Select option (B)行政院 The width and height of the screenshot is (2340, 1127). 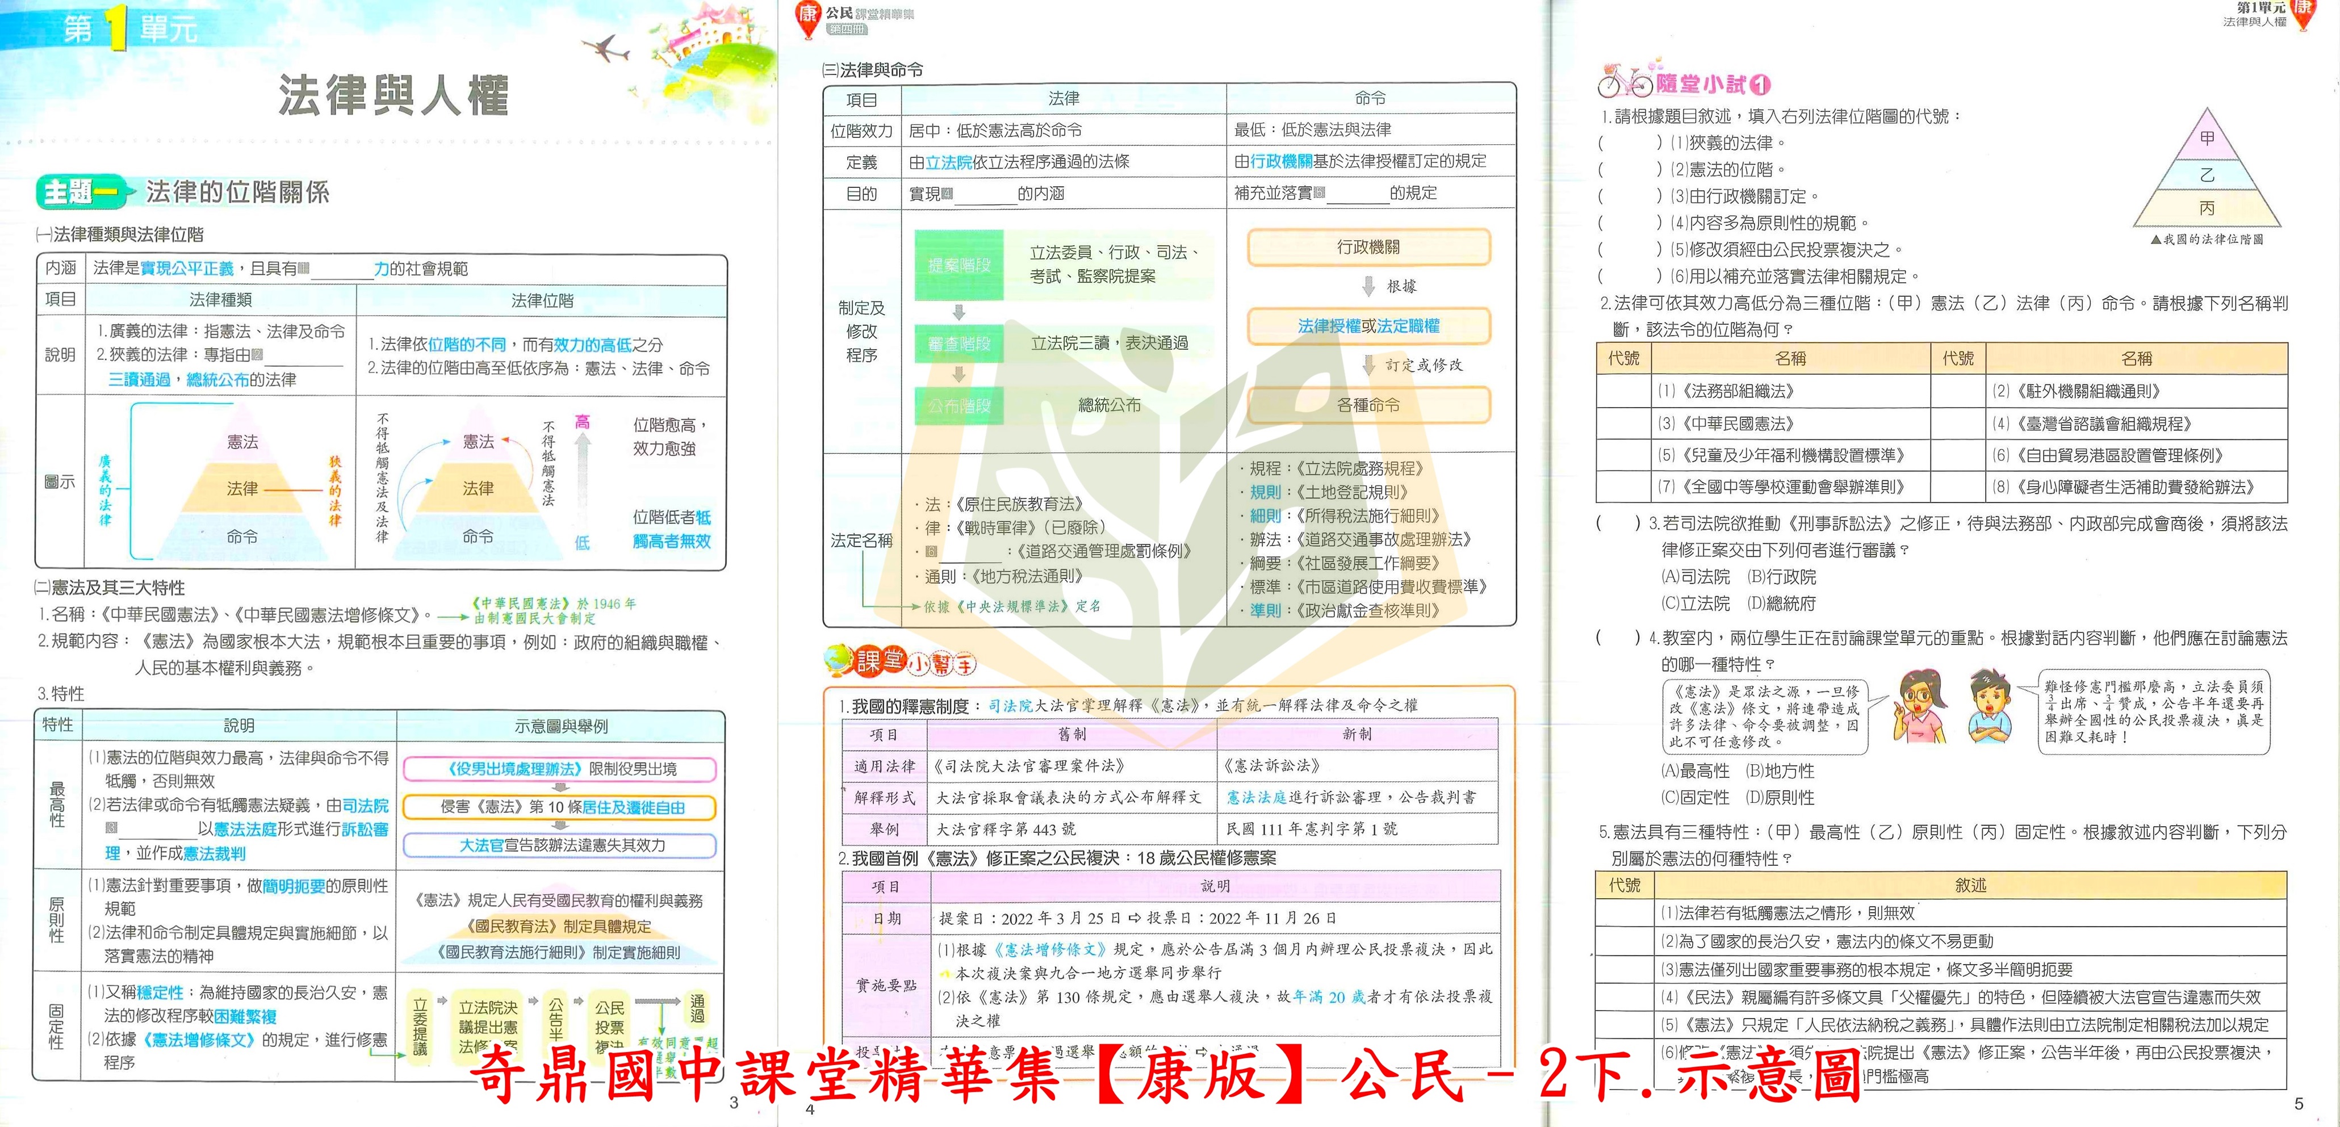click(x=1781, y=577)
